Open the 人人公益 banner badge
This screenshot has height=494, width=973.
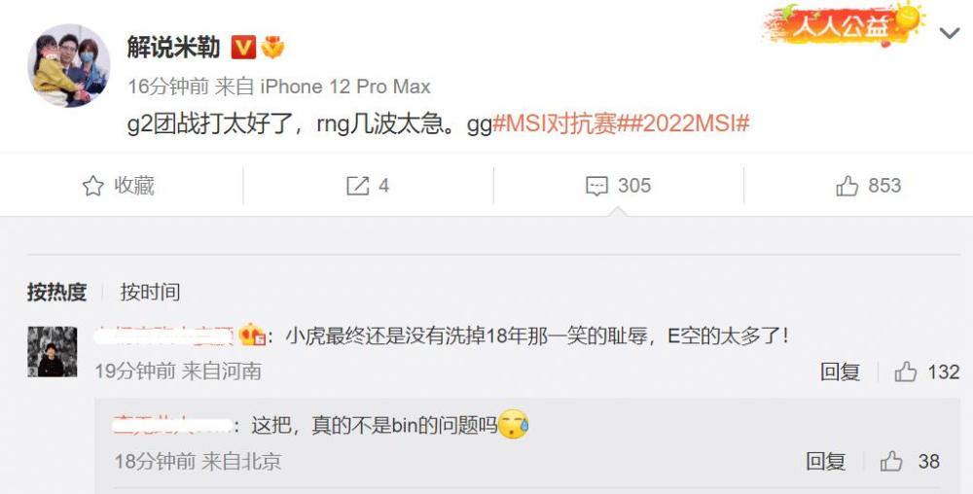tap(843, 26)
